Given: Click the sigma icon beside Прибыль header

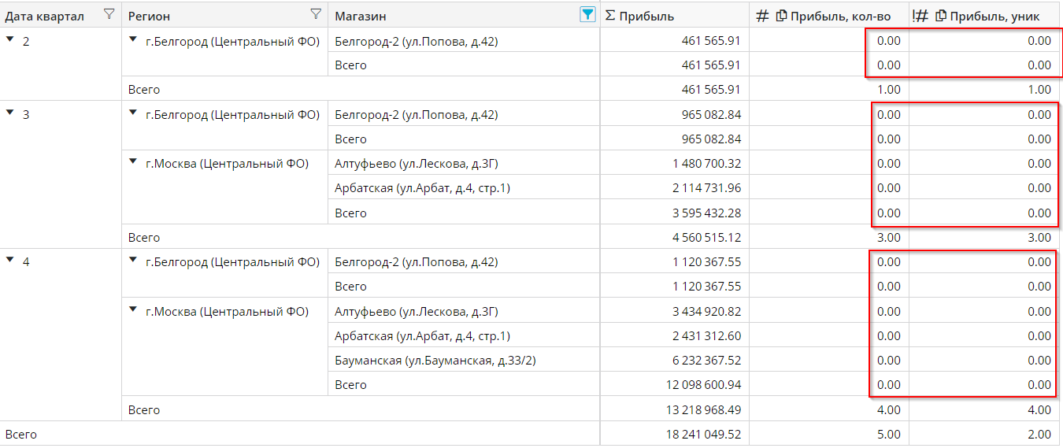Looking at the screenshot, I should pos(610,16).
